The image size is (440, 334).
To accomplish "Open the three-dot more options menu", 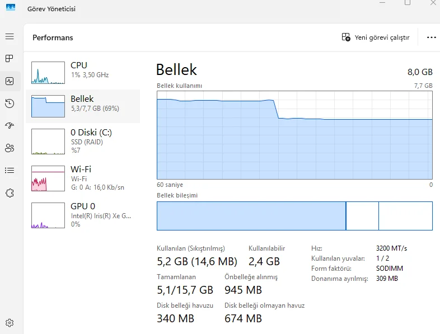I will pos(431,37).
